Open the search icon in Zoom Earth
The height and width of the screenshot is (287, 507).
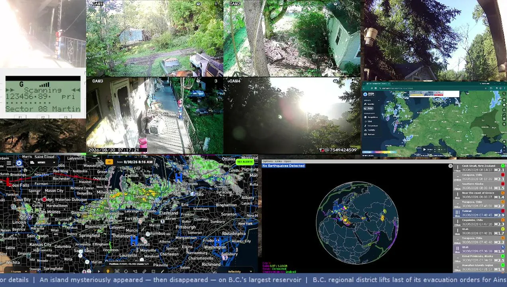pos(504,94)
